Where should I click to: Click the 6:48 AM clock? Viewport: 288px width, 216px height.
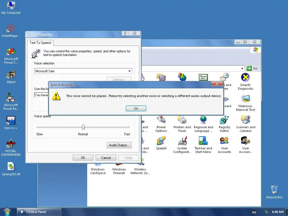click(278, 212)
